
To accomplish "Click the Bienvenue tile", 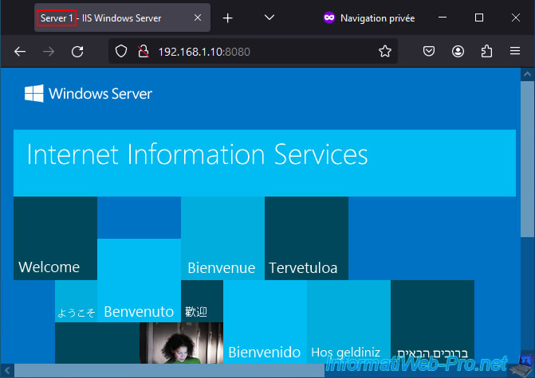I will tap(222, 239).
